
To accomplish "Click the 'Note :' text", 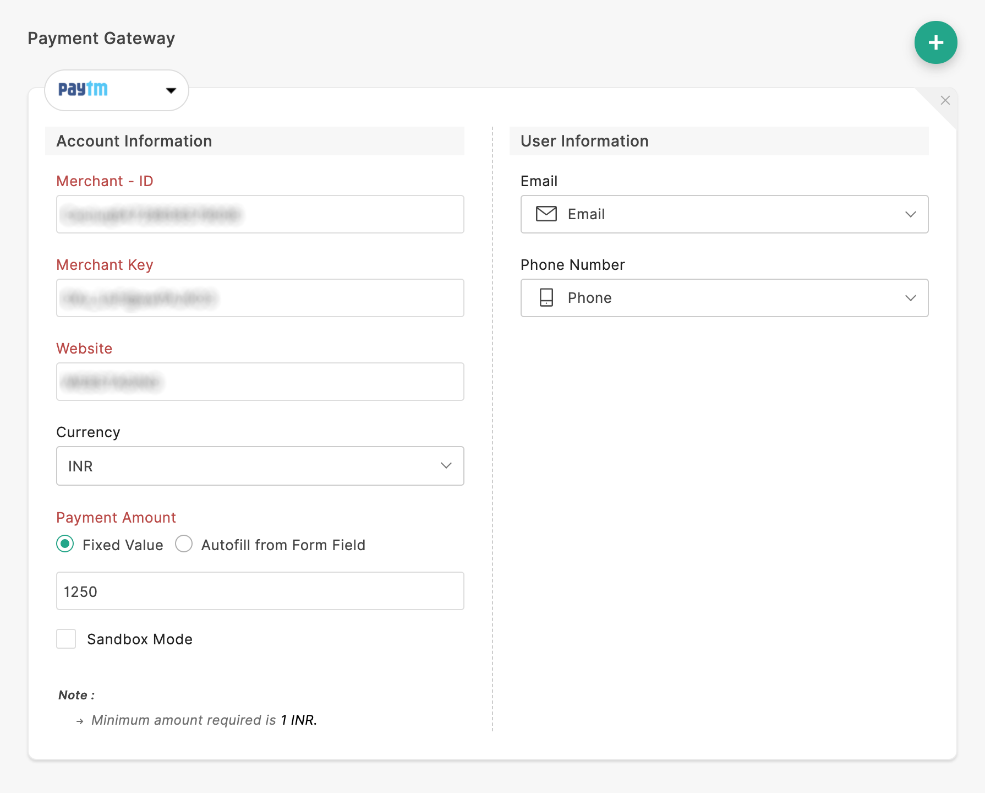I will tap(76, 695).
